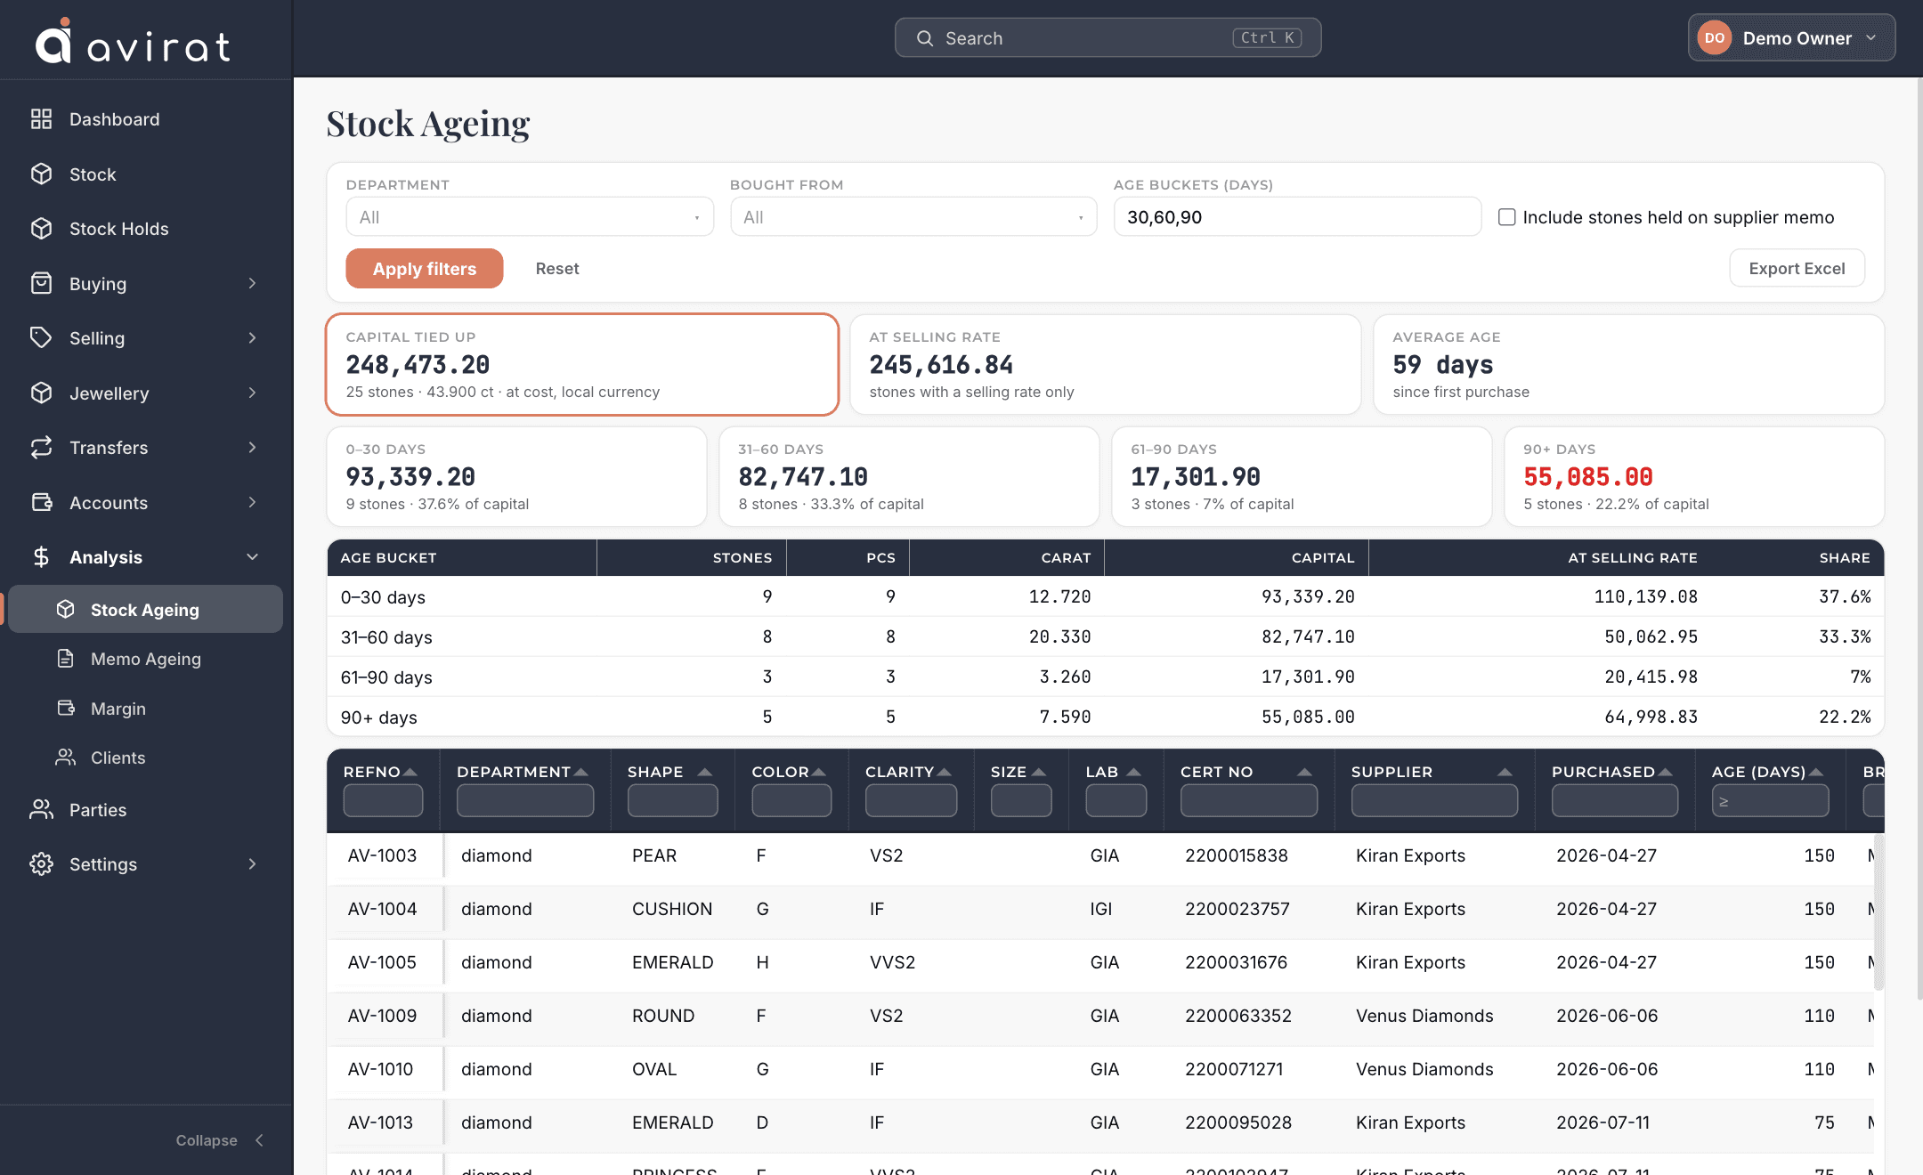Click the Jewellery box icon
Image resolution: width=1923 pixels, height=1175 pixels.
tap(41, 393)
